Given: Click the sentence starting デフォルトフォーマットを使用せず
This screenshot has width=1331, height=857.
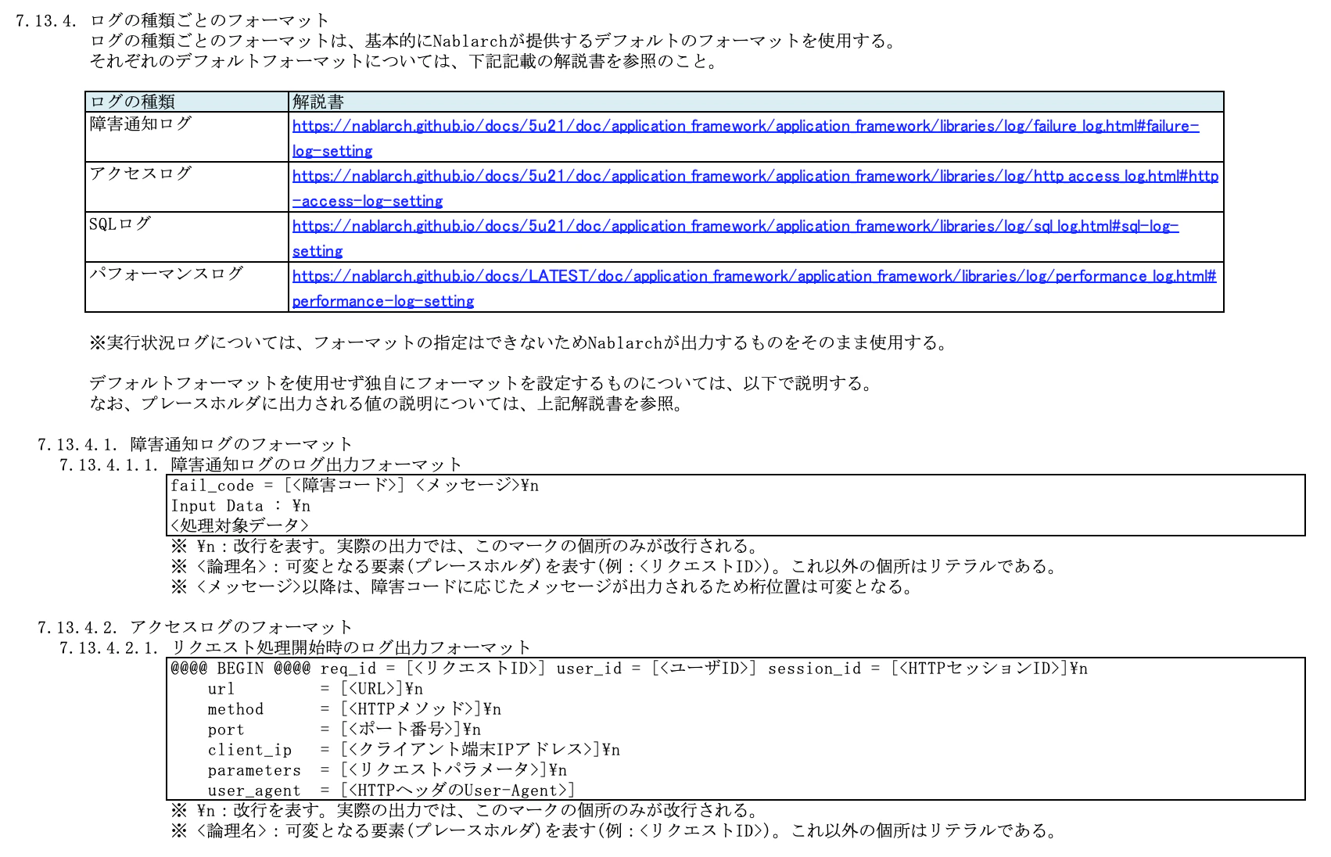Looking at the screenshot, I should click(481, 383).
